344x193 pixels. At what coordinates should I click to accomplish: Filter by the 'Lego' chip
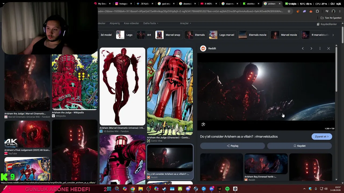125,35
